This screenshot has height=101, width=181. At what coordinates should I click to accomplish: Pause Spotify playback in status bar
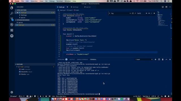coord(40,96)
